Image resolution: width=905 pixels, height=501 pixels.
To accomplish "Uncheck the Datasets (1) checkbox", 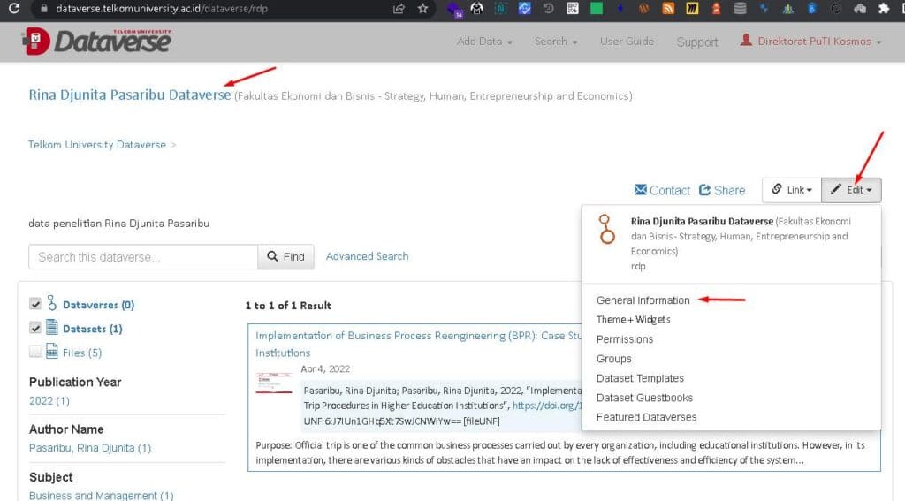I will tap(35, 328).
